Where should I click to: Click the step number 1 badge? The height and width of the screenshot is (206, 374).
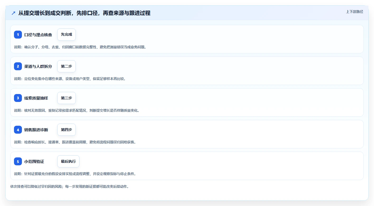point(18,35)
